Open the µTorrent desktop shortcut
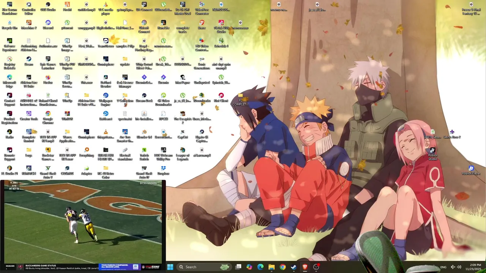The width and height of the screenshot is (486, 273). [x=67, y=25]
